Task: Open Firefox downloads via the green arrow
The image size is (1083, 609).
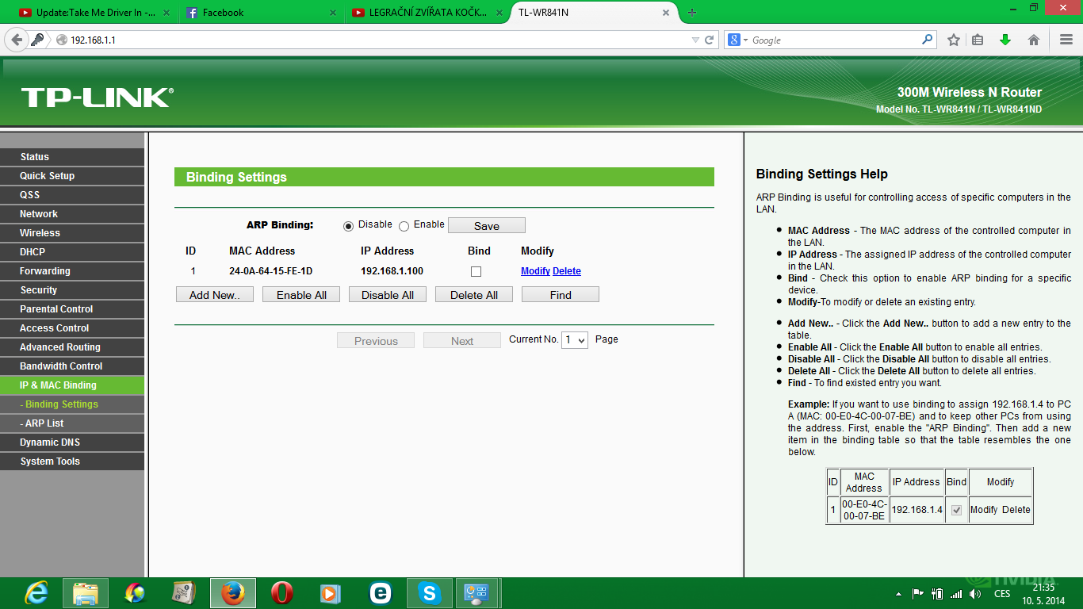Action: [x=1005, y=40]
